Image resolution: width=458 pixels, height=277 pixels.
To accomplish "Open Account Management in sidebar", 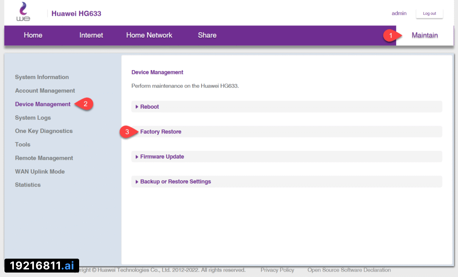I will coord(45,90).
